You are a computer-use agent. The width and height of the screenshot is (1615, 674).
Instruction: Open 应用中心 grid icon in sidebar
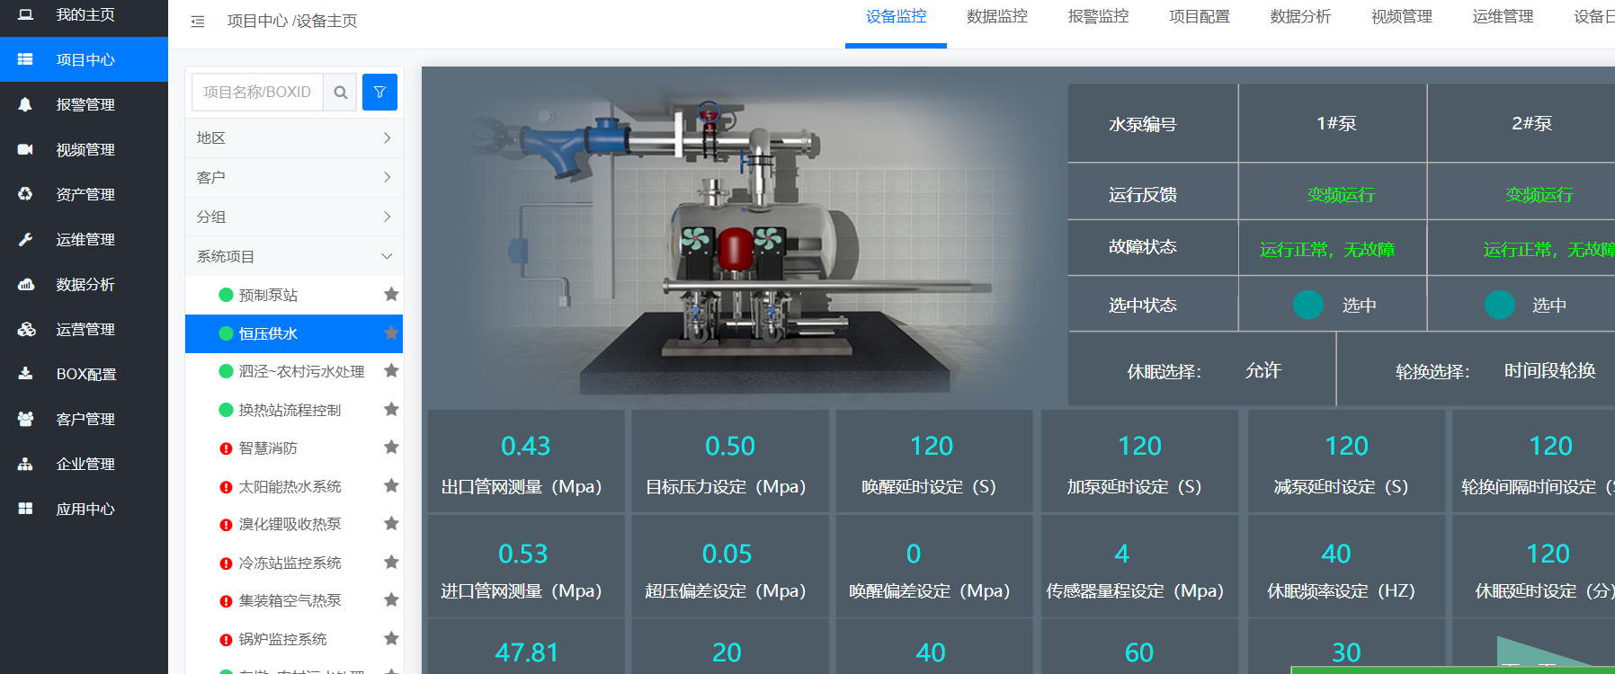[25, 509]
